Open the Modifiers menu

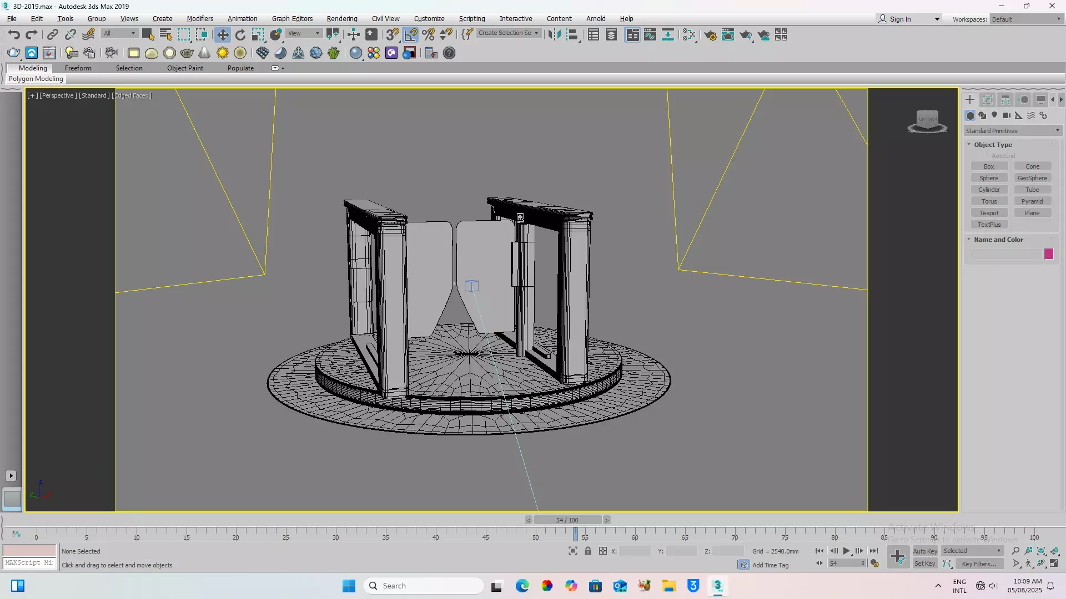pyautogui.click(x=200, y=19)
